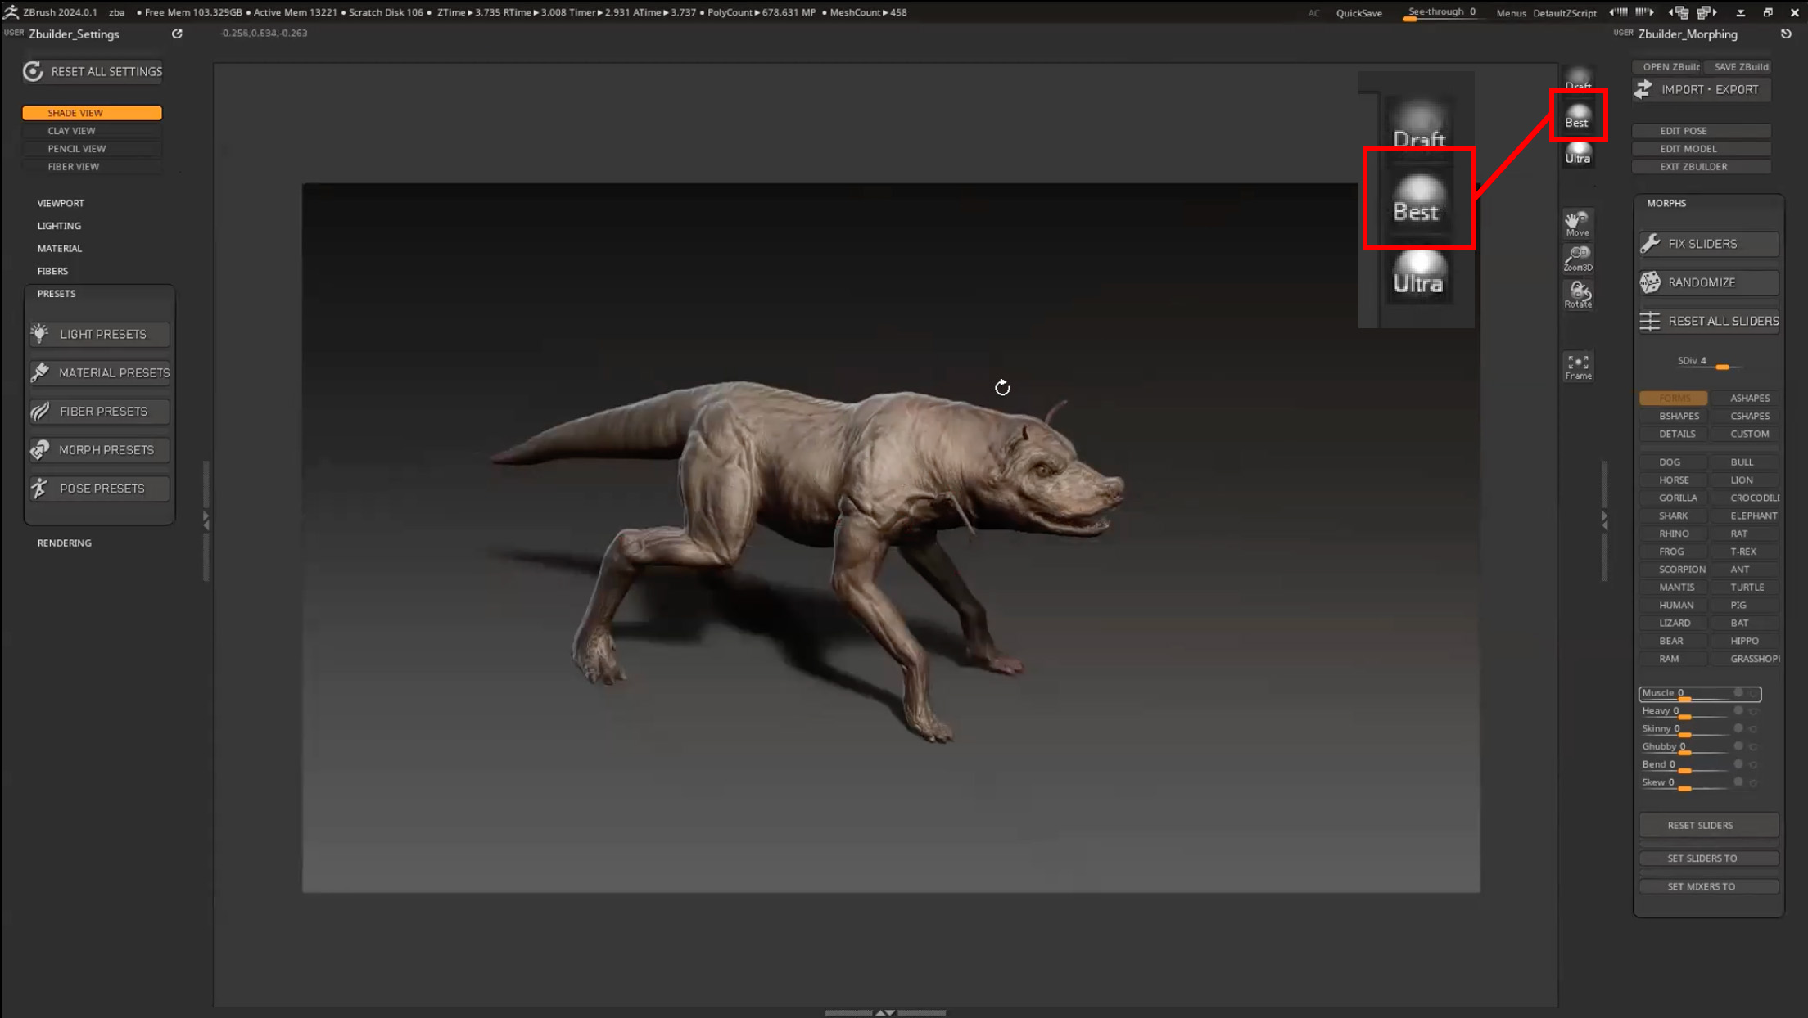The width and height of the screenshot is (1808, 1018).
Task: Expand the Viewport settings section
Action: (x=61, y=203)
